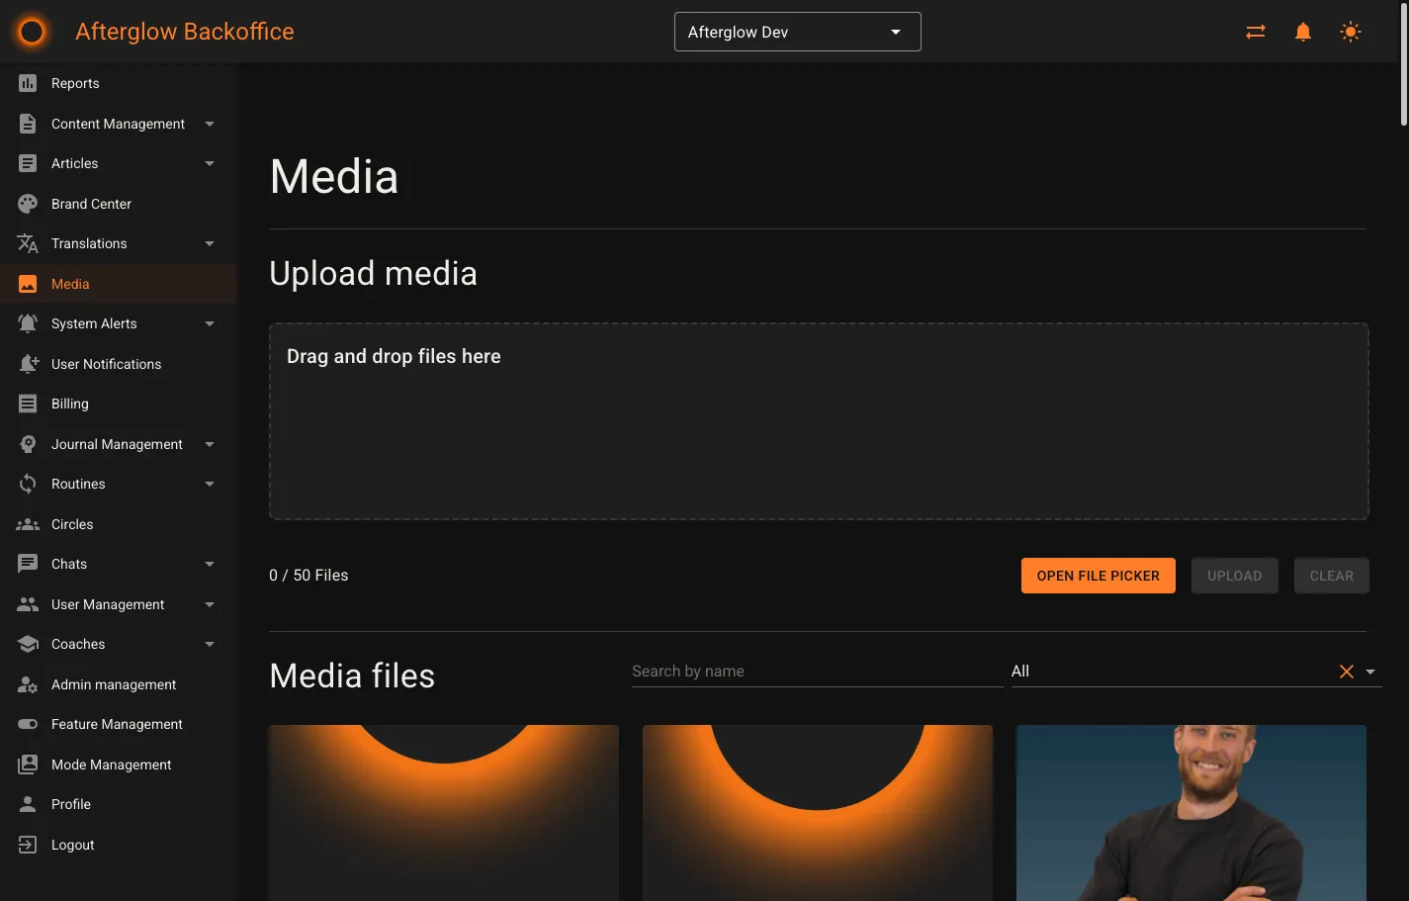Screen dimensions: 1409x901
Task: Click the Open File Picker button
Action: pyautogui.click(x=1098, y=575)
